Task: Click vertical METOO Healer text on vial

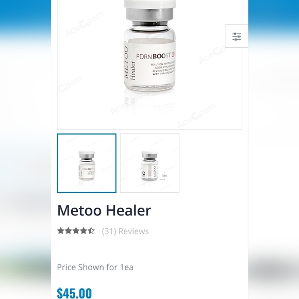Action: click(x=130, y=63)
